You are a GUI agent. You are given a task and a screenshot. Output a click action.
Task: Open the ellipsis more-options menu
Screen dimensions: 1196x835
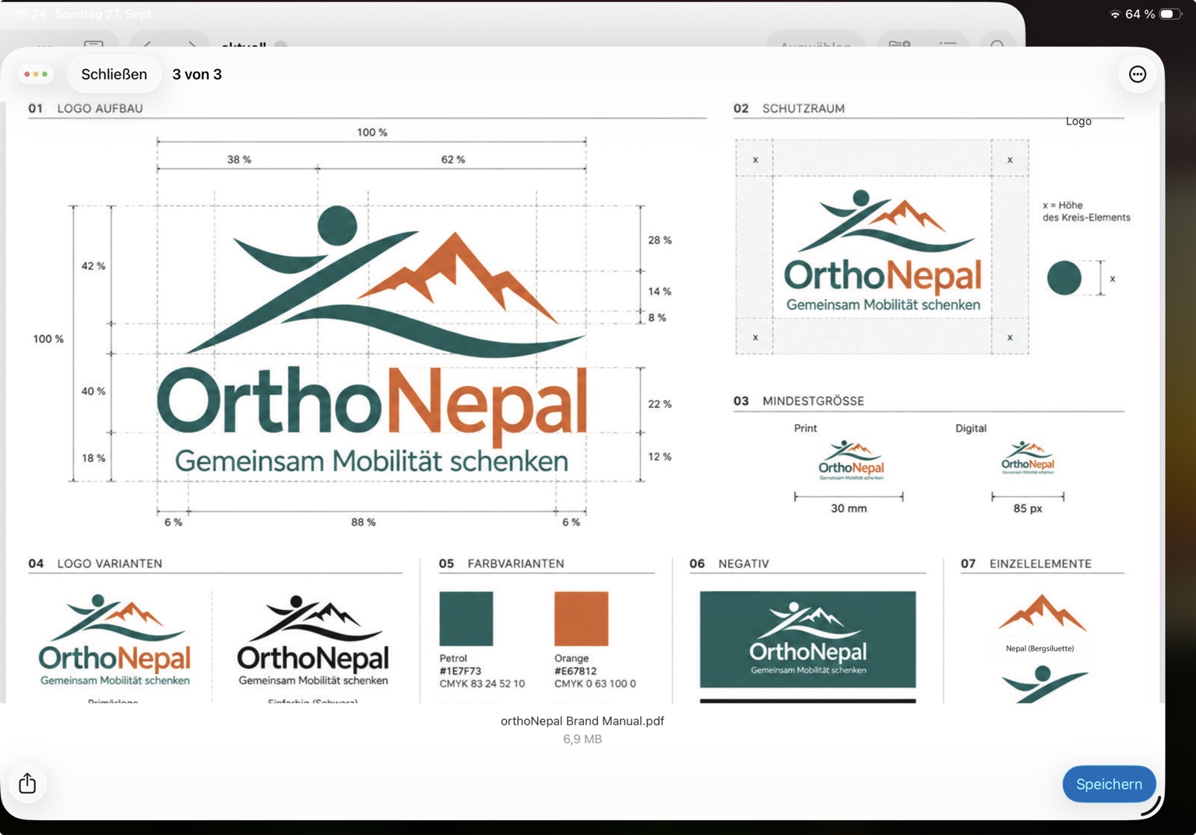point(1137,74)
